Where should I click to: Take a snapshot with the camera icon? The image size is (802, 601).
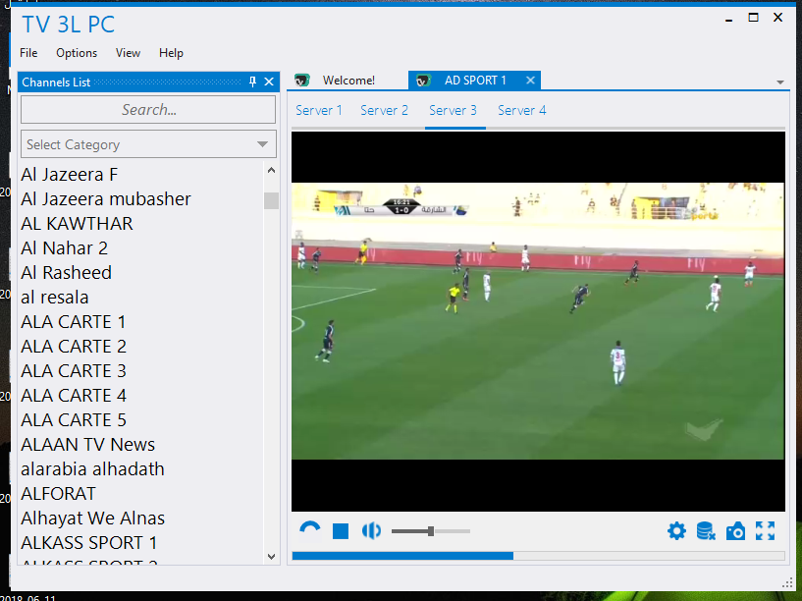click(735, 531)
